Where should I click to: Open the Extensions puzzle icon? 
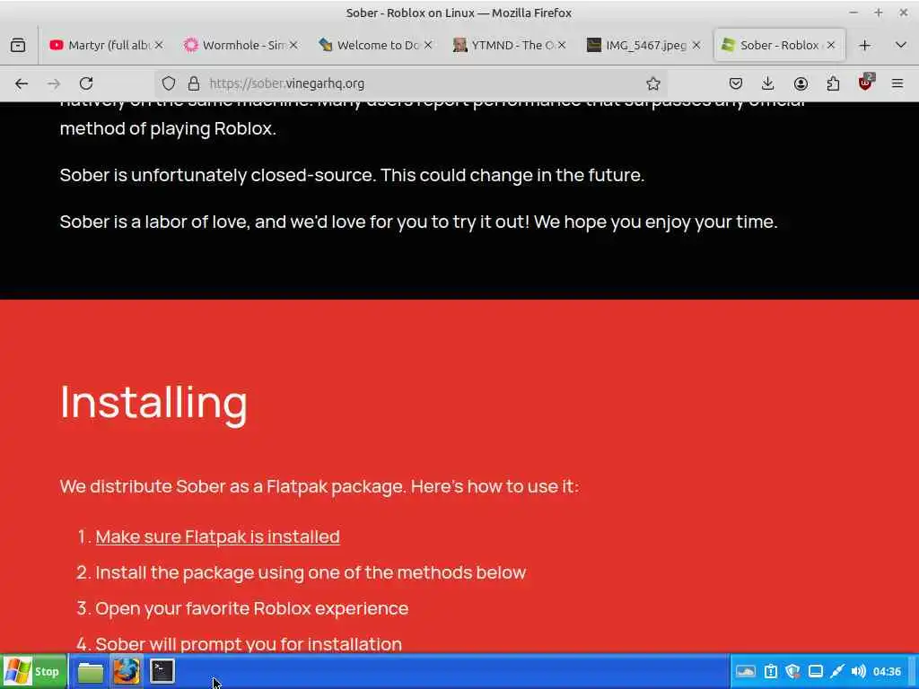tap(833, 83)
